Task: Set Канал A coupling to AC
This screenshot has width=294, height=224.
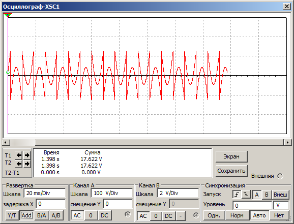Action: click(x=77, y=215)
